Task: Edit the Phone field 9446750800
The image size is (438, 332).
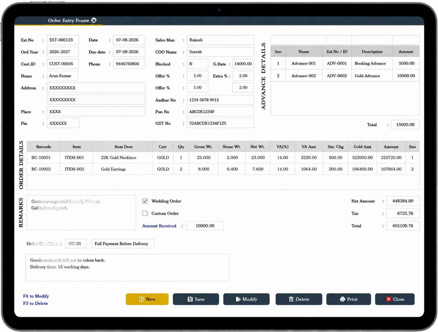Action: [x=129, y=64]
